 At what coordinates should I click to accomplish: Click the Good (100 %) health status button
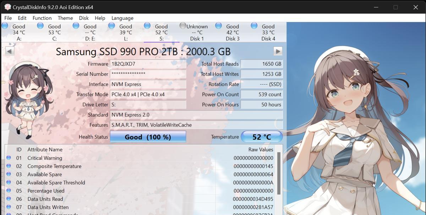point(148,137)
